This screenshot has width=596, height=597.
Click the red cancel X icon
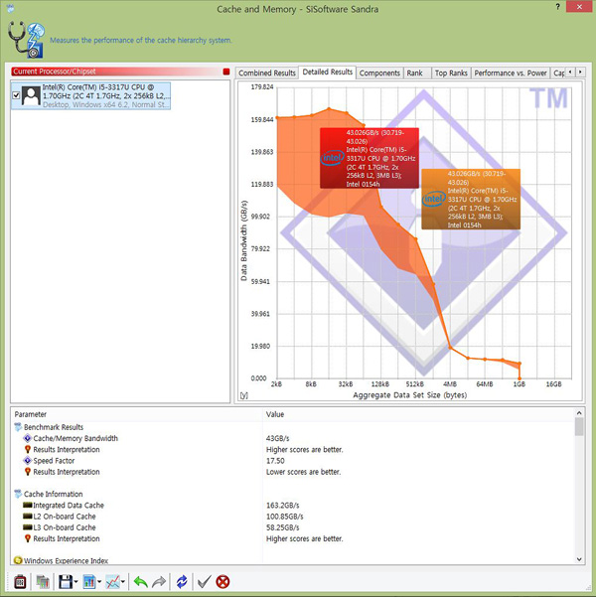[x=223, y=582]
